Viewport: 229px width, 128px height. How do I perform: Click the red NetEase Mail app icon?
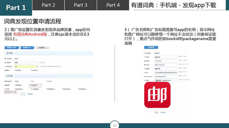(157, 95)
